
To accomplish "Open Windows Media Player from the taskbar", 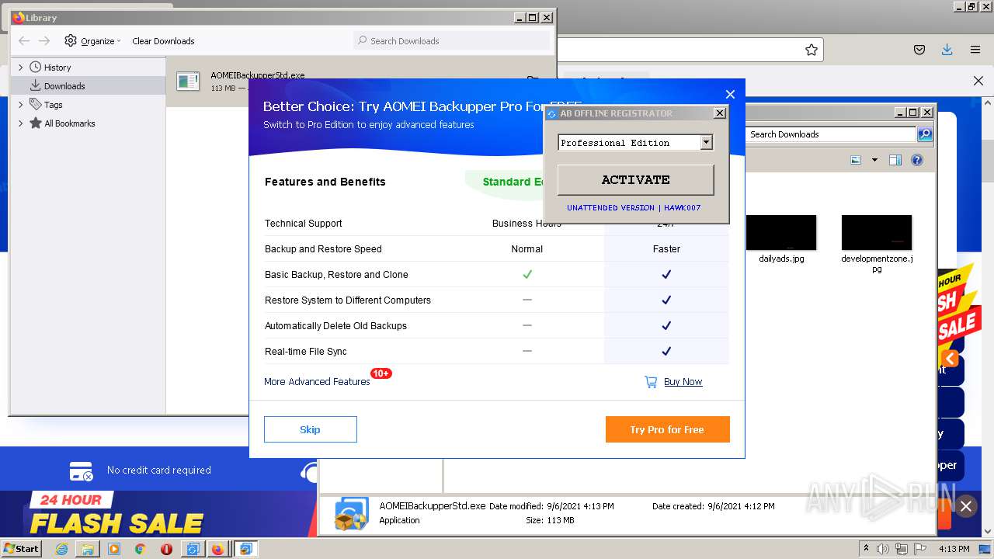I will (x=114, y=549).
